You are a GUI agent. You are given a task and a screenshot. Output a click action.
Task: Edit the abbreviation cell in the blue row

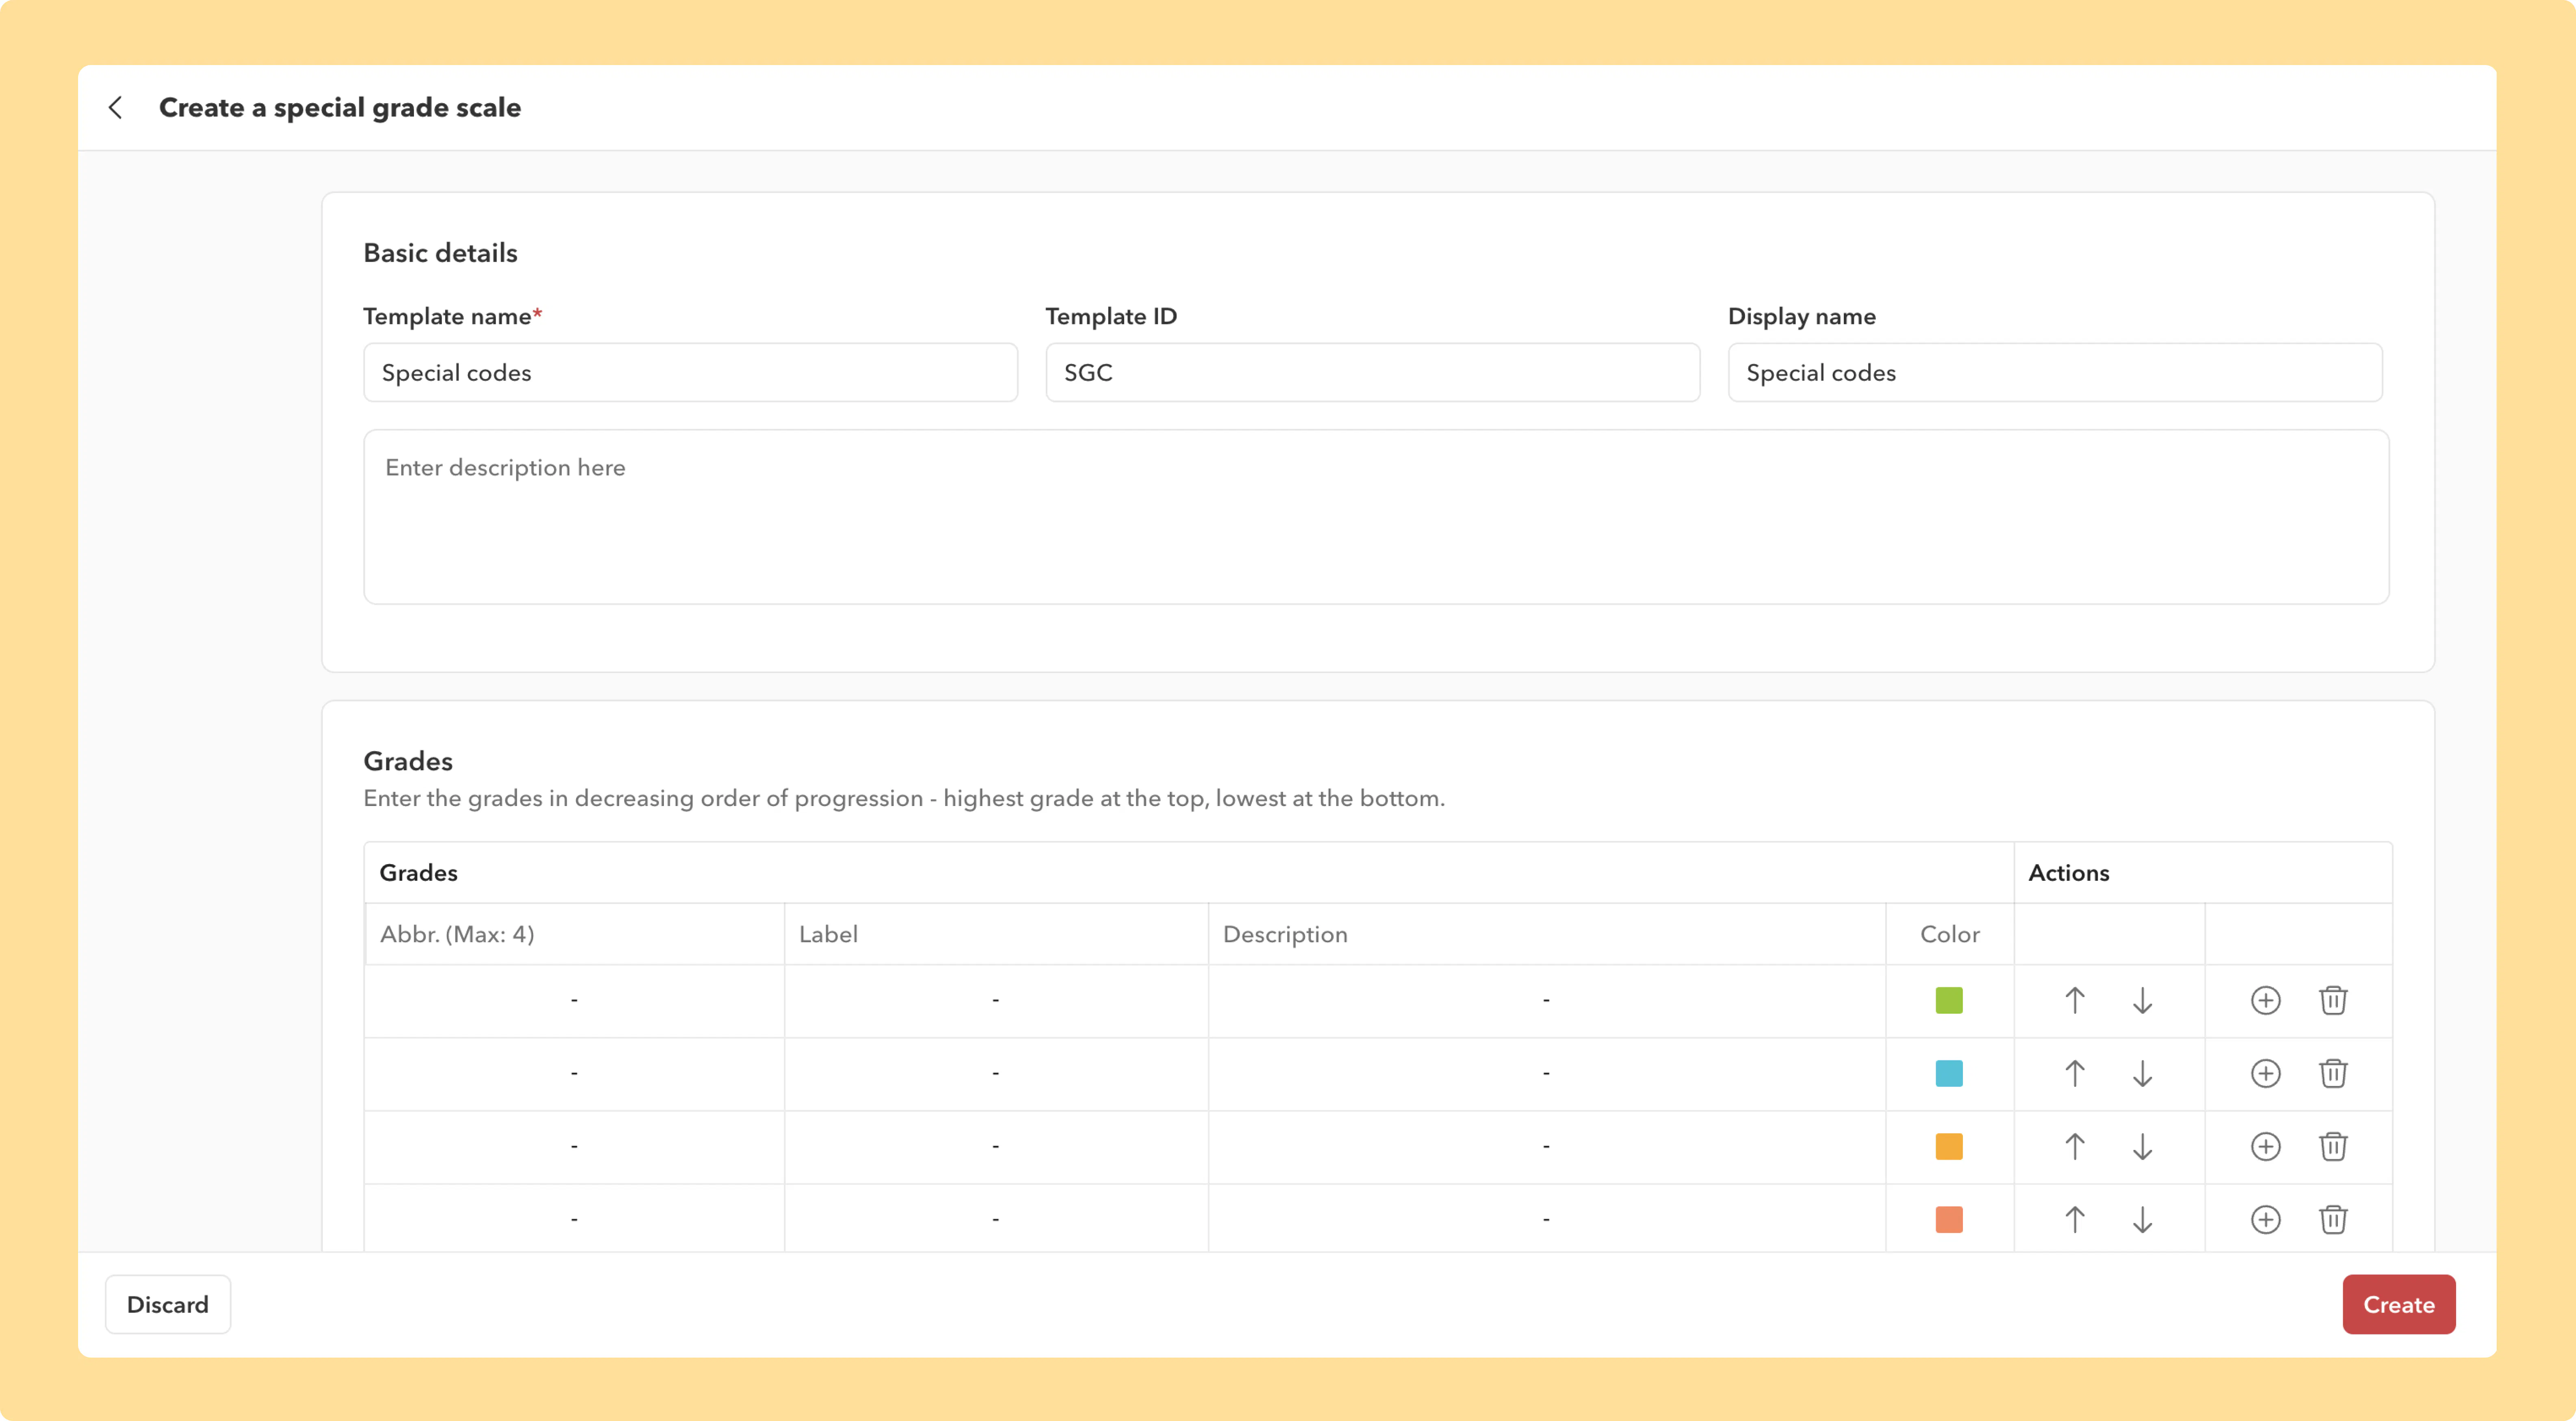(574, 1073)
